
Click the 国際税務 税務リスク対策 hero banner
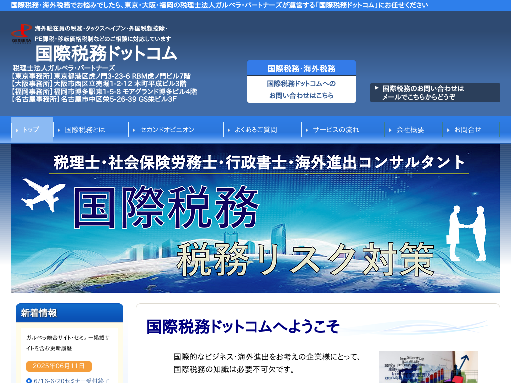click(x=255, y=218)
